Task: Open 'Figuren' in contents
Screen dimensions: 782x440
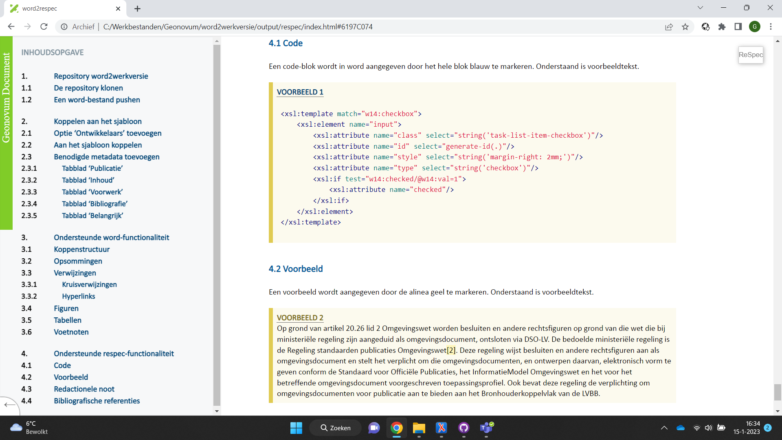Action: point(66,308)
